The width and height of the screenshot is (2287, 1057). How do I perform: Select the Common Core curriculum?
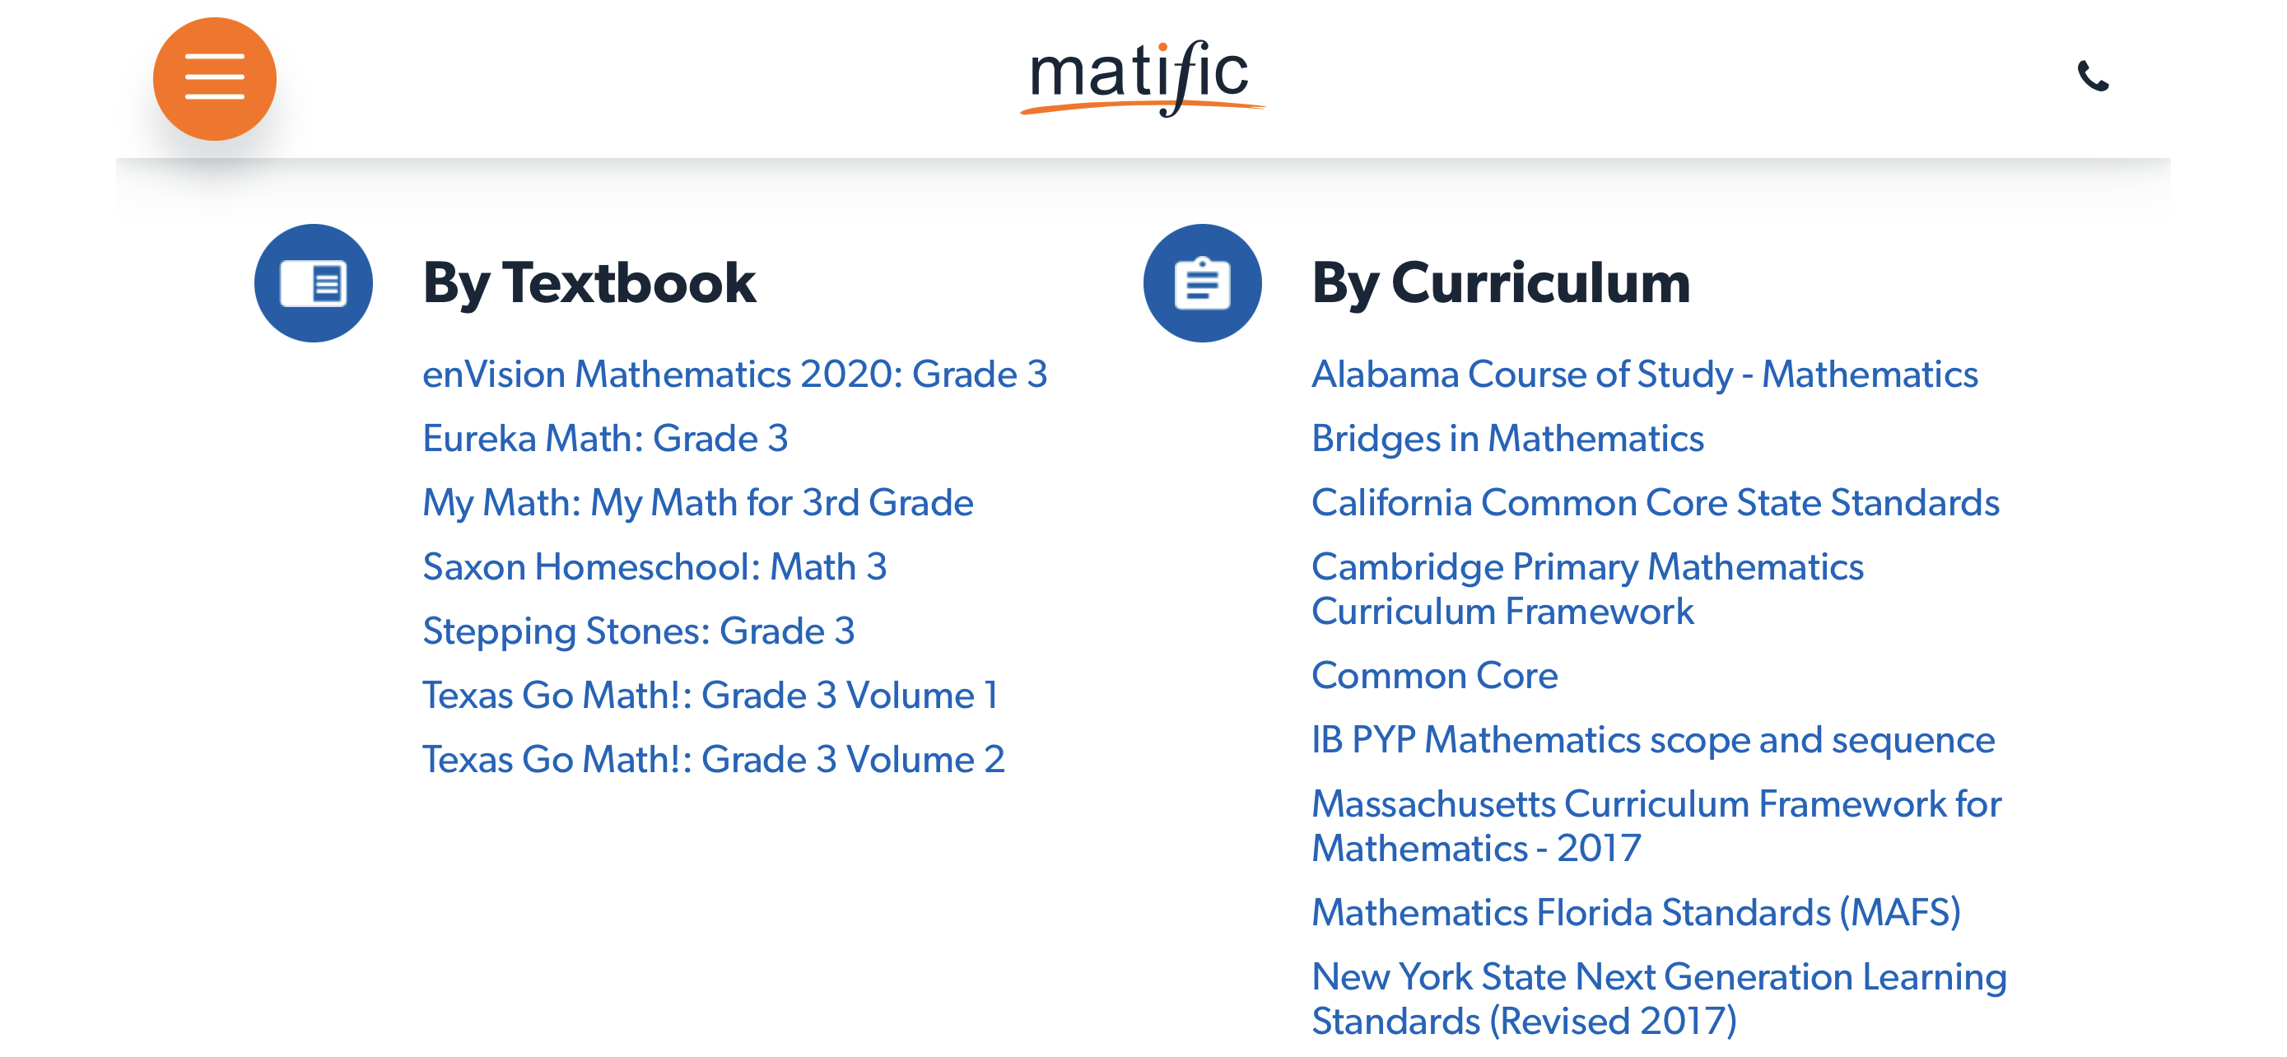coord(1435,675)
